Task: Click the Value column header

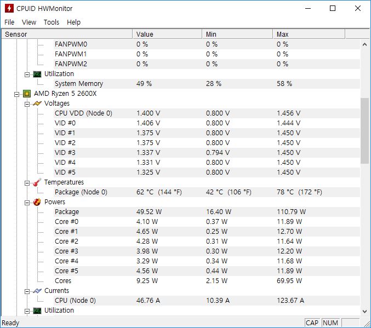Action: click(167, 34)
